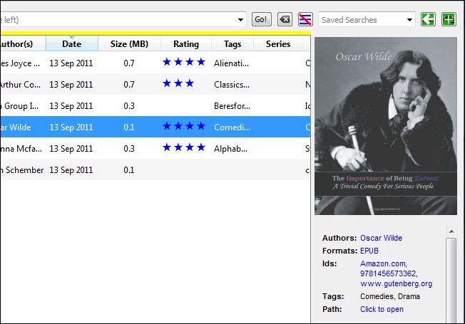Viewport: 465px width, 324px height.
Task: Click the details panel scroll up arrow
Action: tap(451, 231)
